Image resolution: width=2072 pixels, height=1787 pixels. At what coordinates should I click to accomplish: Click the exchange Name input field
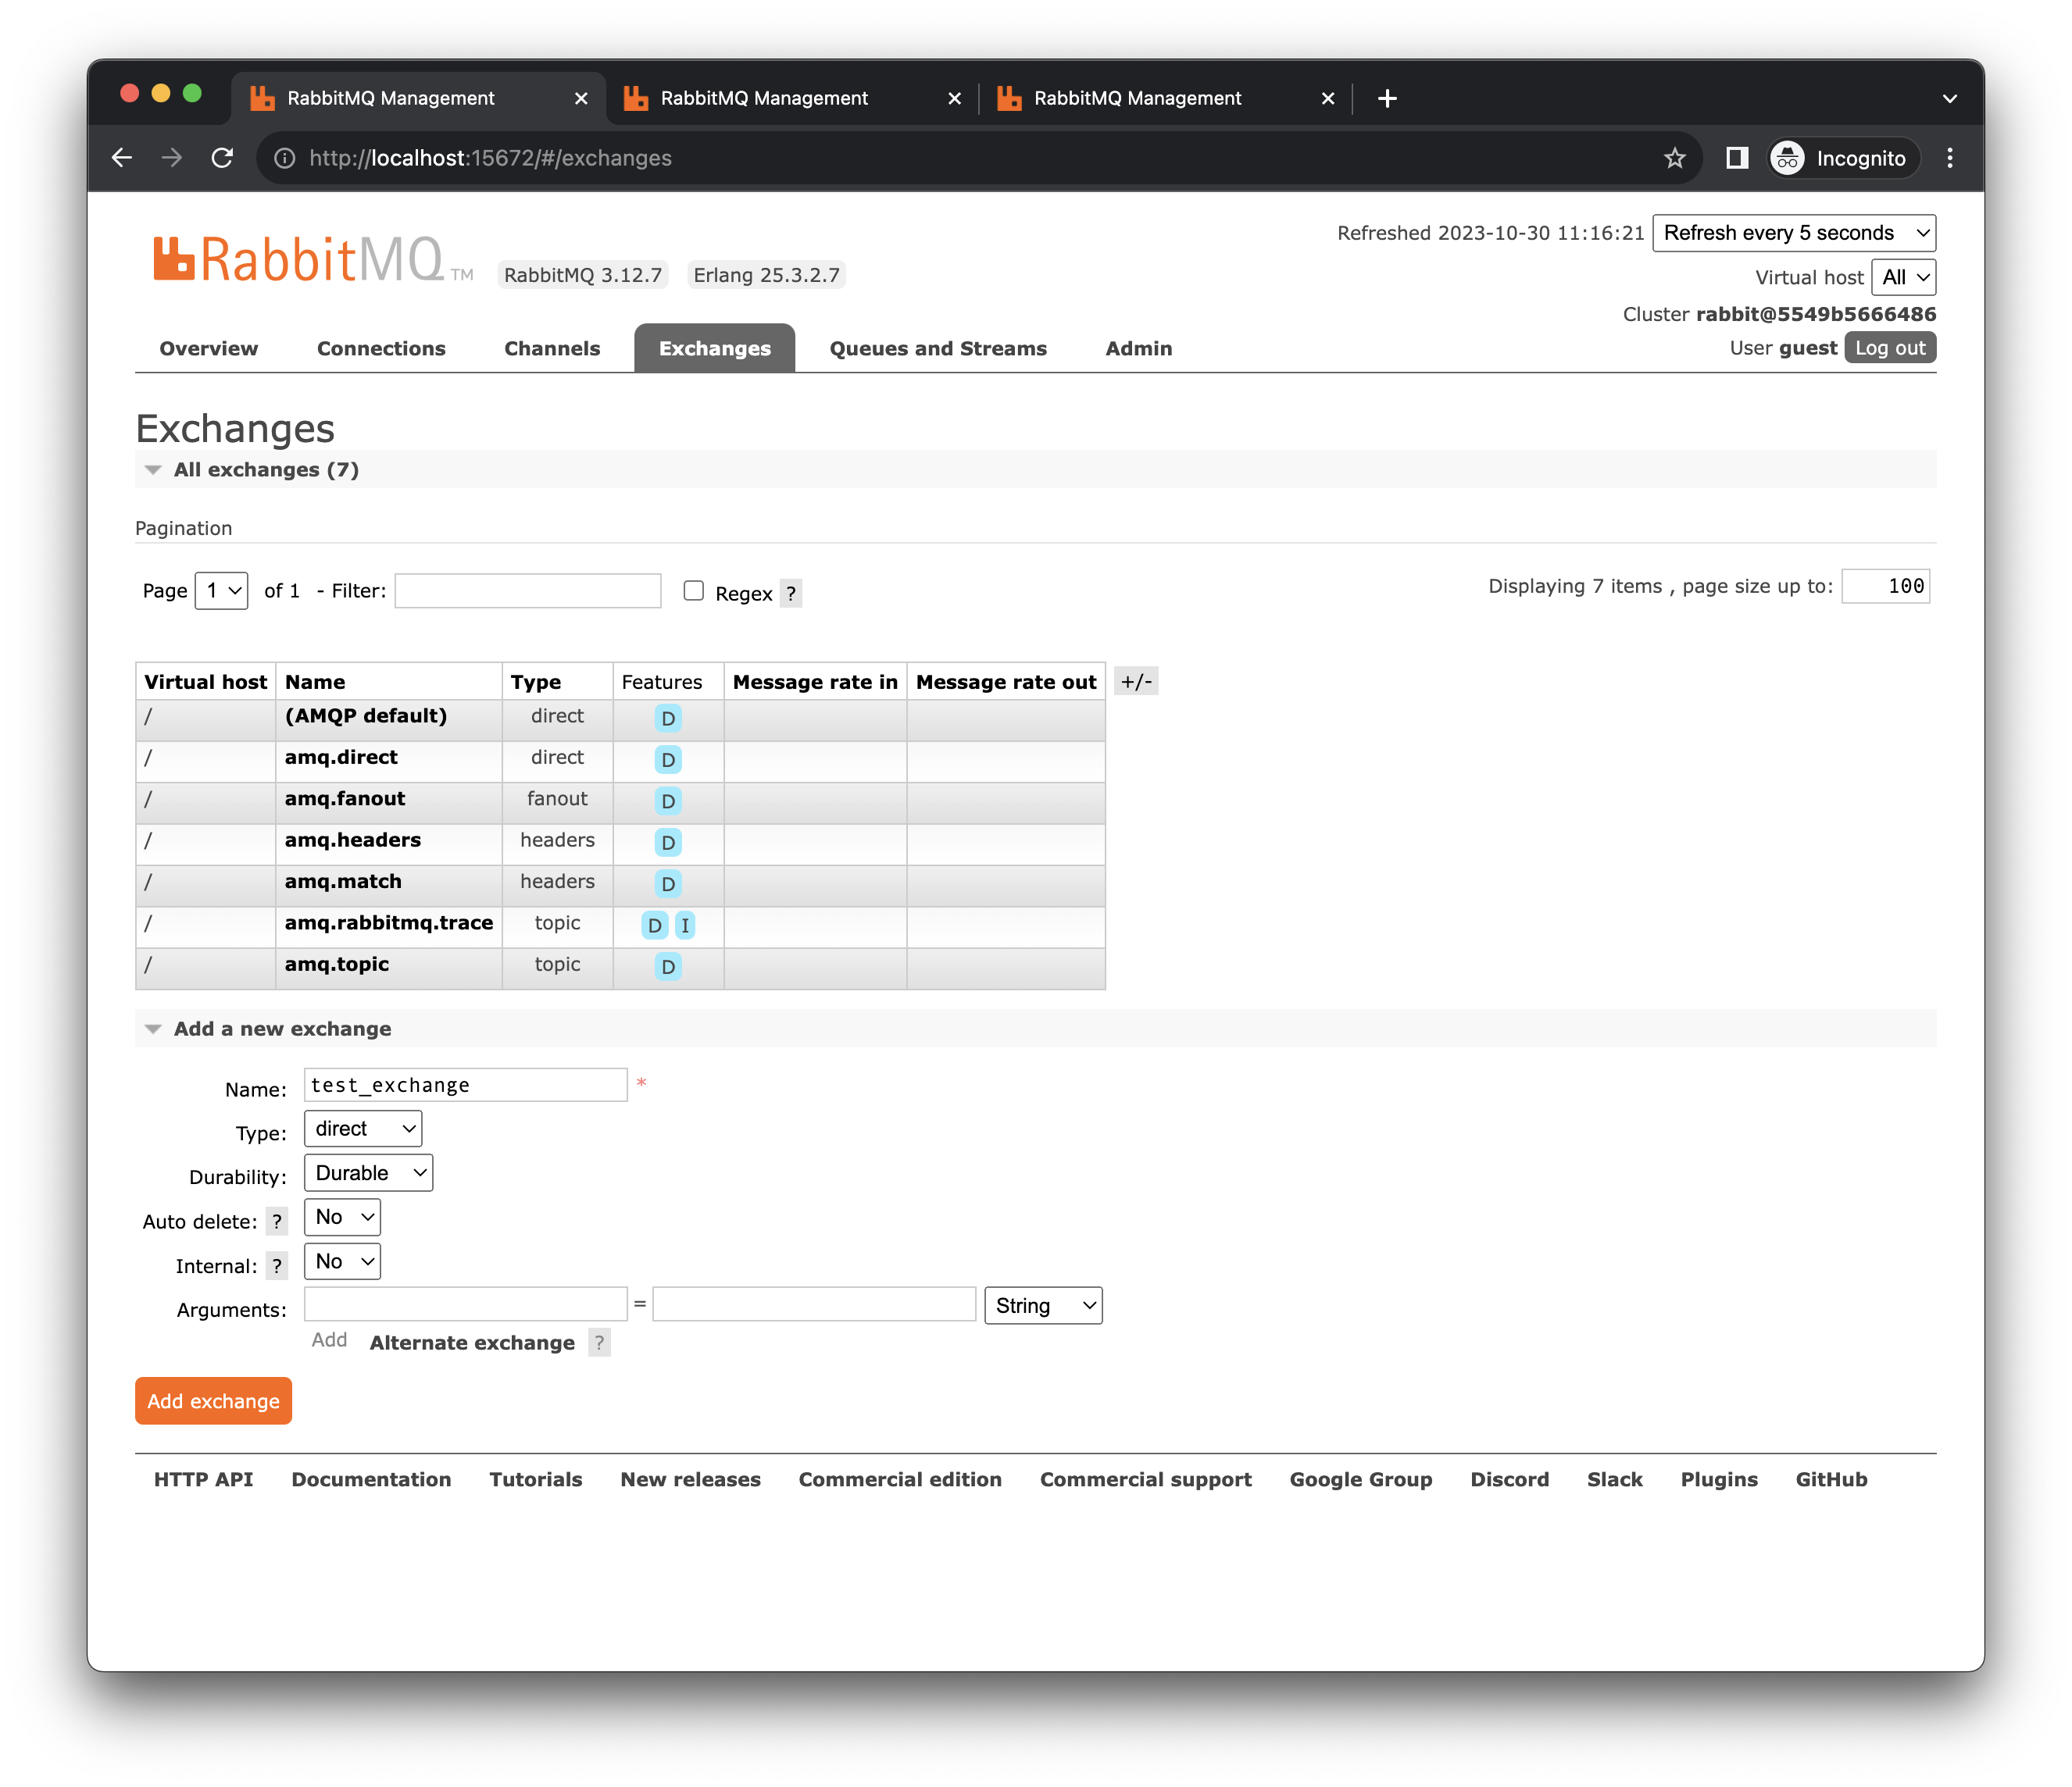click(x=466, y=1086)
